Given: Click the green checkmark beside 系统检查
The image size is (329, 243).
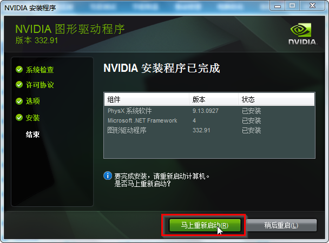Looking at the screenshot, I should (19, 70).
